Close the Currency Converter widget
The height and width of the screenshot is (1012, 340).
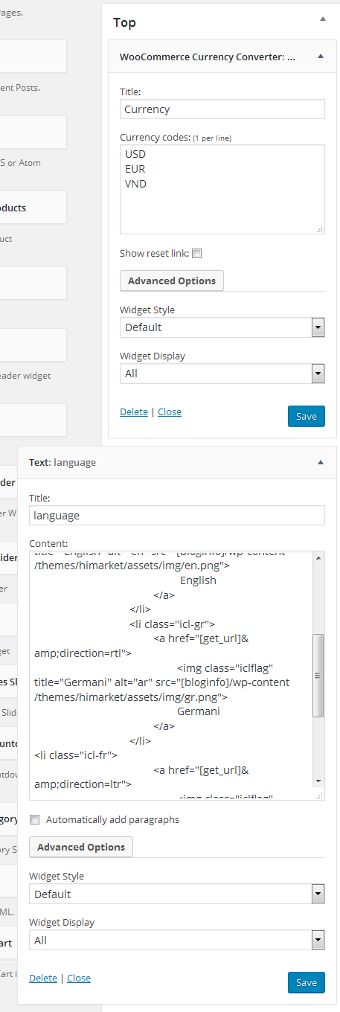tap(170, 411)
